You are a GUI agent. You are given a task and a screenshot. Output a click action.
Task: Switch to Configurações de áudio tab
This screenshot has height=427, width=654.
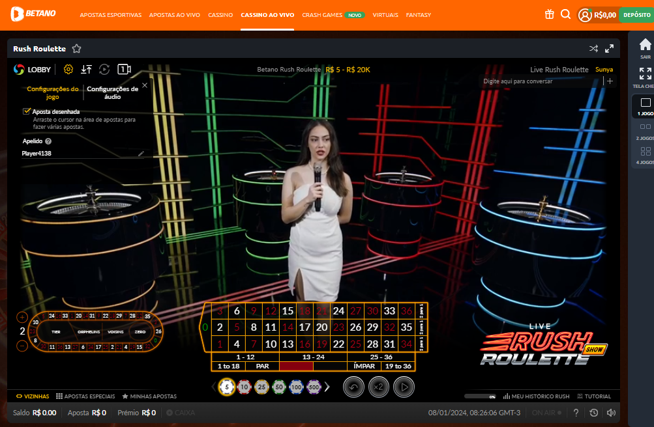(x=112, y=92)
